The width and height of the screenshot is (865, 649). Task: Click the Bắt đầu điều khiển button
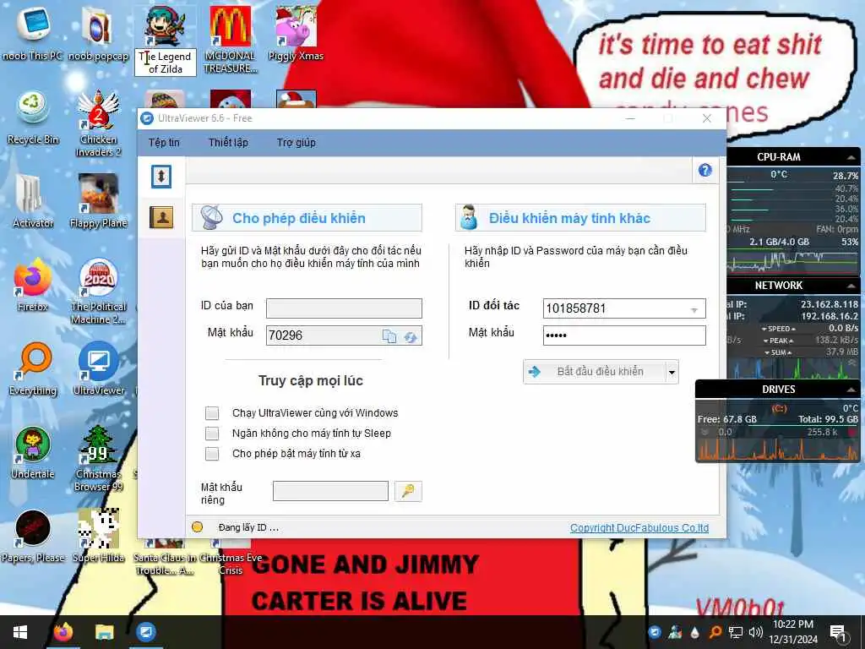[594, 372]
